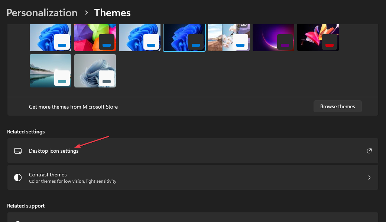Select the lake sunrise theme

[x=51, y=71]
